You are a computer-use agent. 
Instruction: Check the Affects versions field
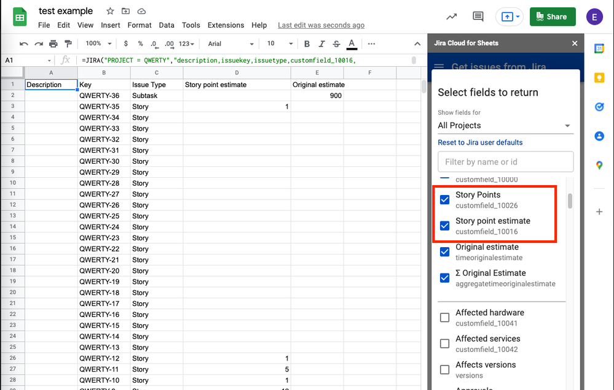click(x=444, y=370)
